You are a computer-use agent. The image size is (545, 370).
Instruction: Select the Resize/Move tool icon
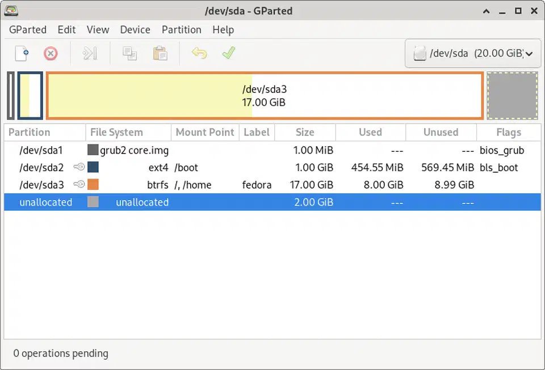click(90, 53)
